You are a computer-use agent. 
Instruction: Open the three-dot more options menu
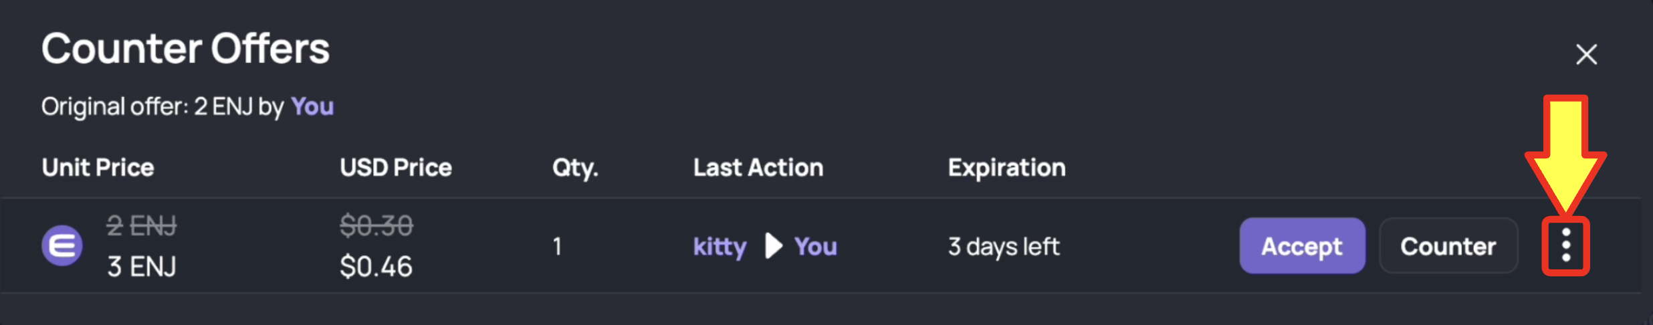[1565, 245]
